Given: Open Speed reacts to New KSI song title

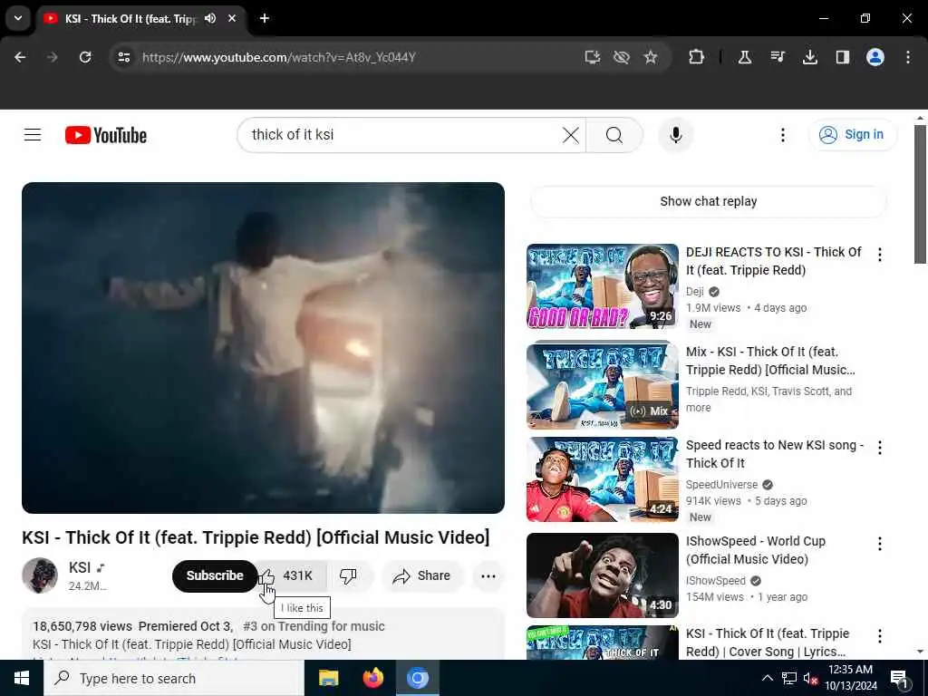Looking at the screenshot, I should 775,454.
